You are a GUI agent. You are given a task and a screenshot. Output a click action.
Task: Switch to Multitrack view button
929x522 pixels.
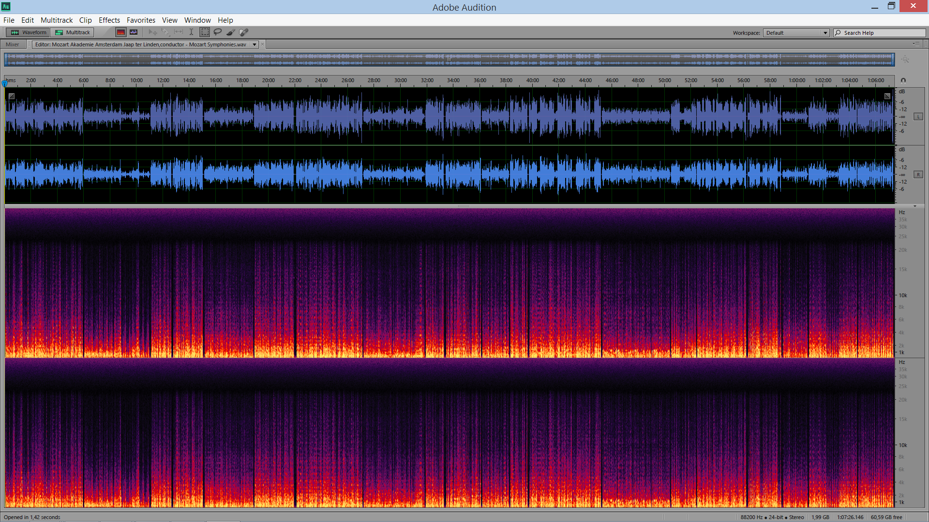[x=73, y=32]
